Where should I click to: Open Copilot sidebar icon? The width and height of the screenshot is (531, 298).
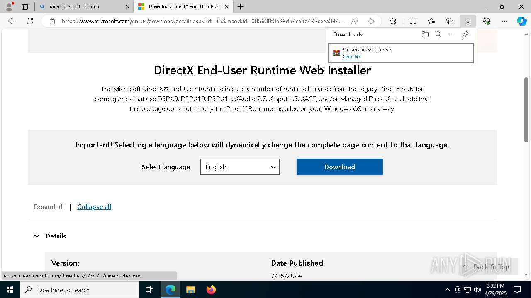pos(521,21)
